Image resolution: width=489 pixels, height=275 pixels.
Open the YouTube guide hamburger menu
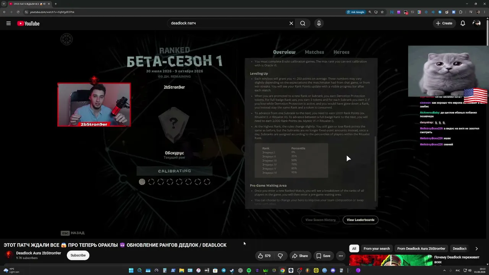8,23
